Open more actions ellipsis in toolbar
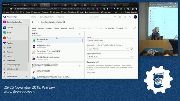 (x=126, y=28)
